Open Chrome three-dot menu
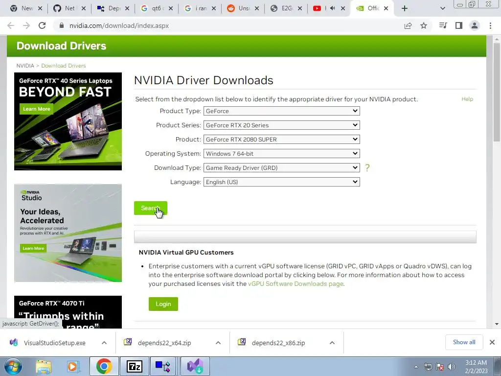501x376 pixels. point(490,25)
